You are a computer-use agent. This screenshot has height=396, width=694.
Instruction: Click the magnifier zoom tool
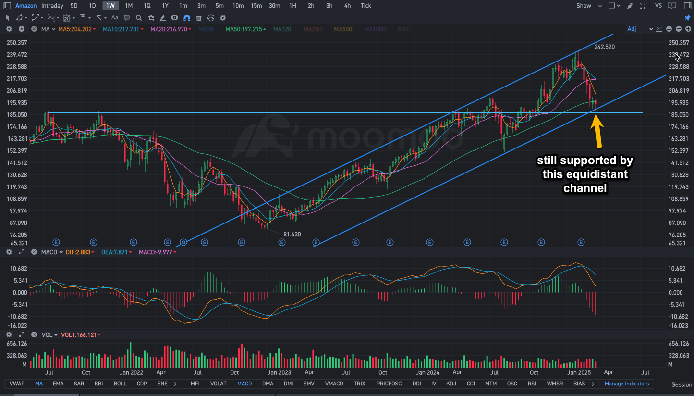click(x=139, y=18)
